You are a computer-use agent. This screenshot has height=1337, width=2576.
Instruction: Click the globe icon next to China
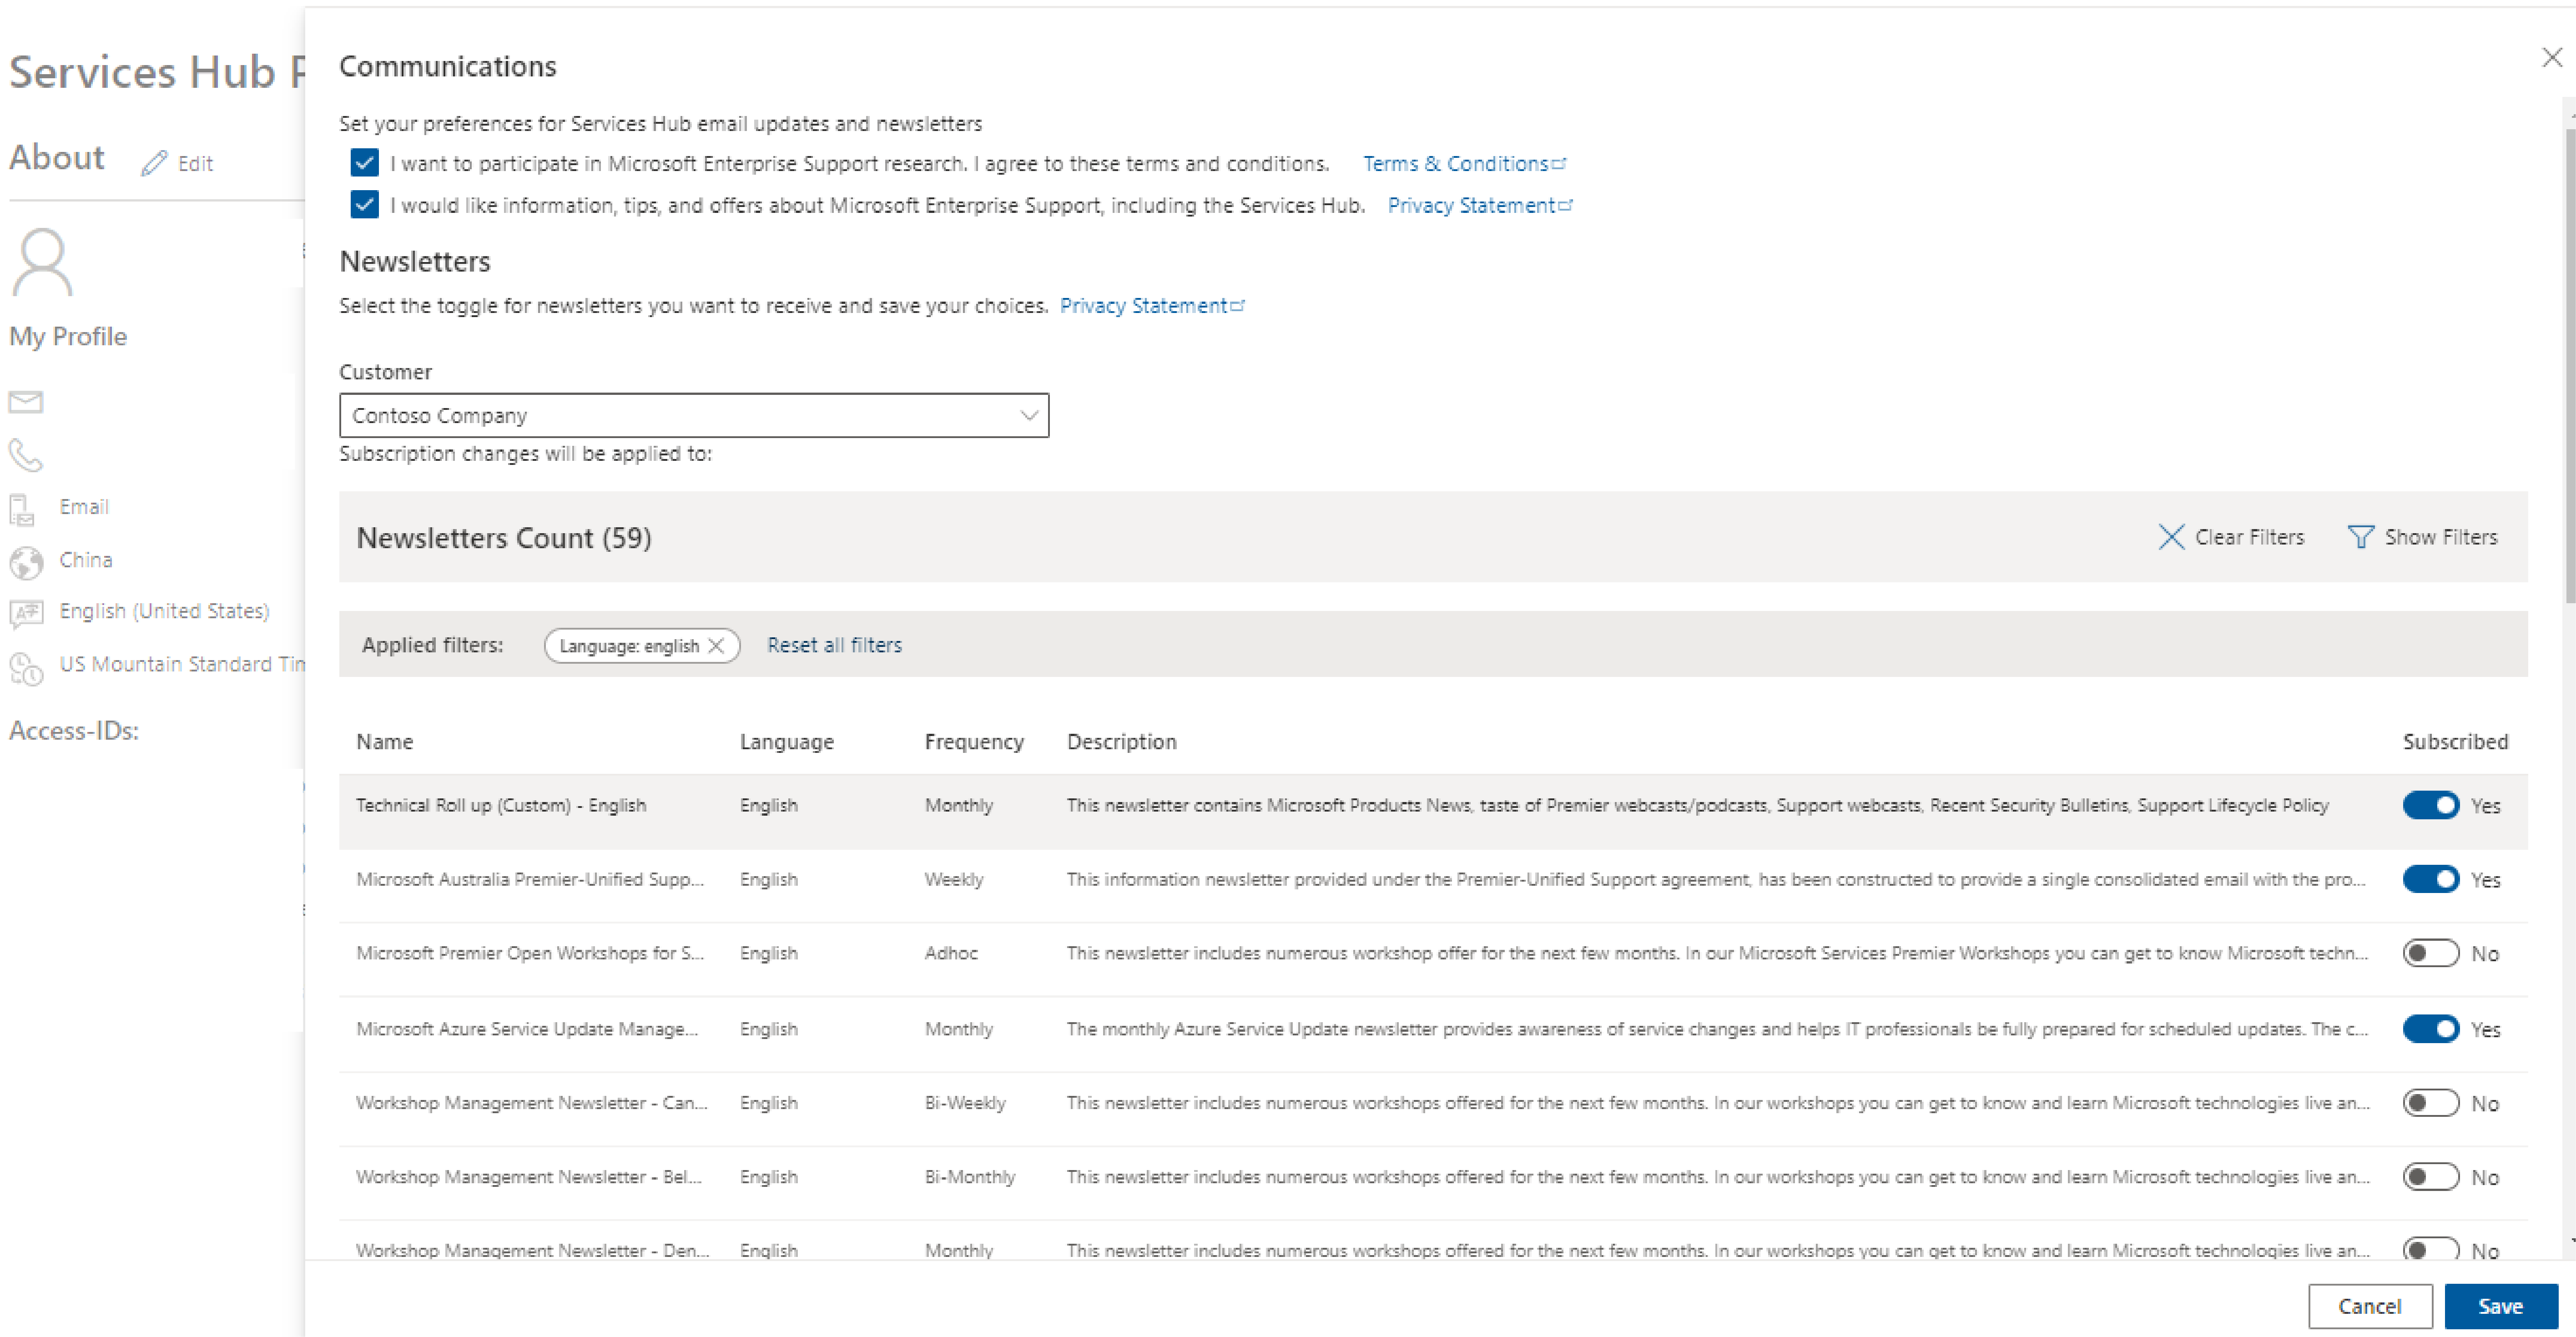(x=25, y=559)
